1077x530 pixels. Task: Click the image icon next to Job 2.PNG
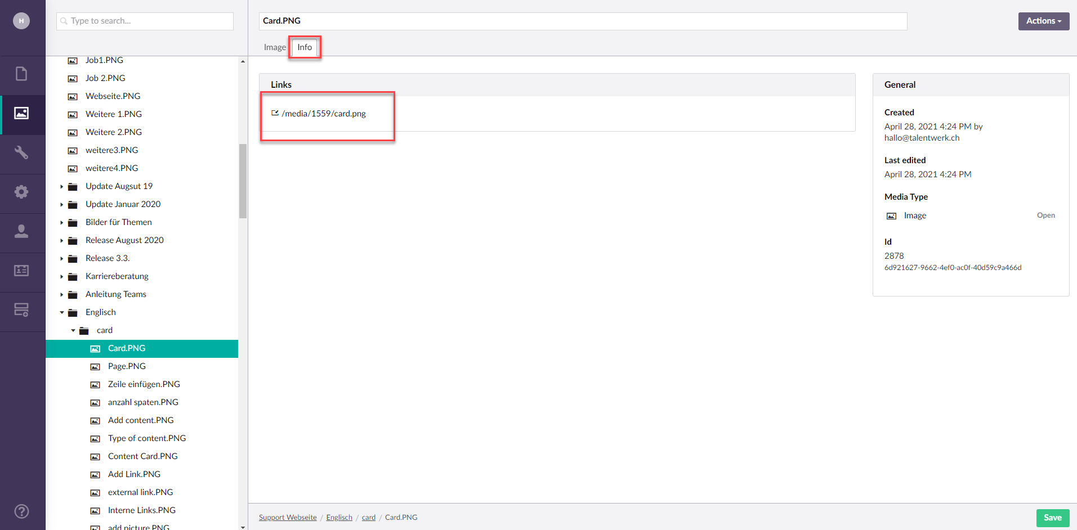73,79
